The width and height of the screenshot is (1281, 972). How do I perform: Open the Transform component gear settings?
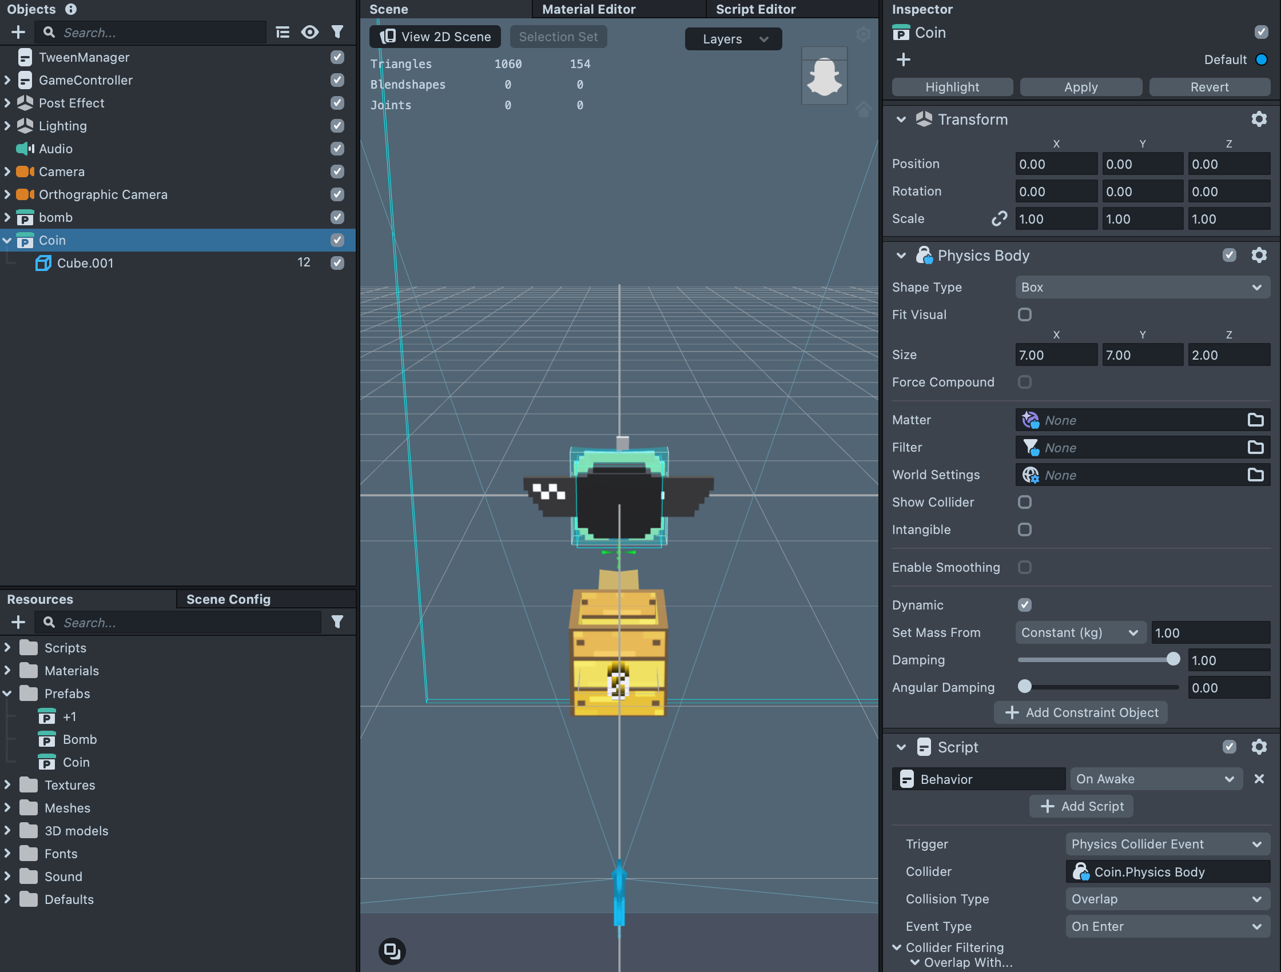point(1259,119)
